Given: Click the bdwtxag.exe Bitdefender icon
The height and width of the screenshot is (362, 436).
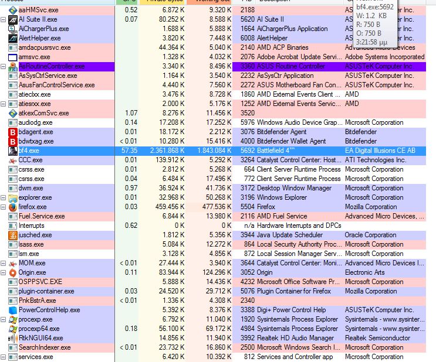Looking at the screenshot, I should click(13, 142).
